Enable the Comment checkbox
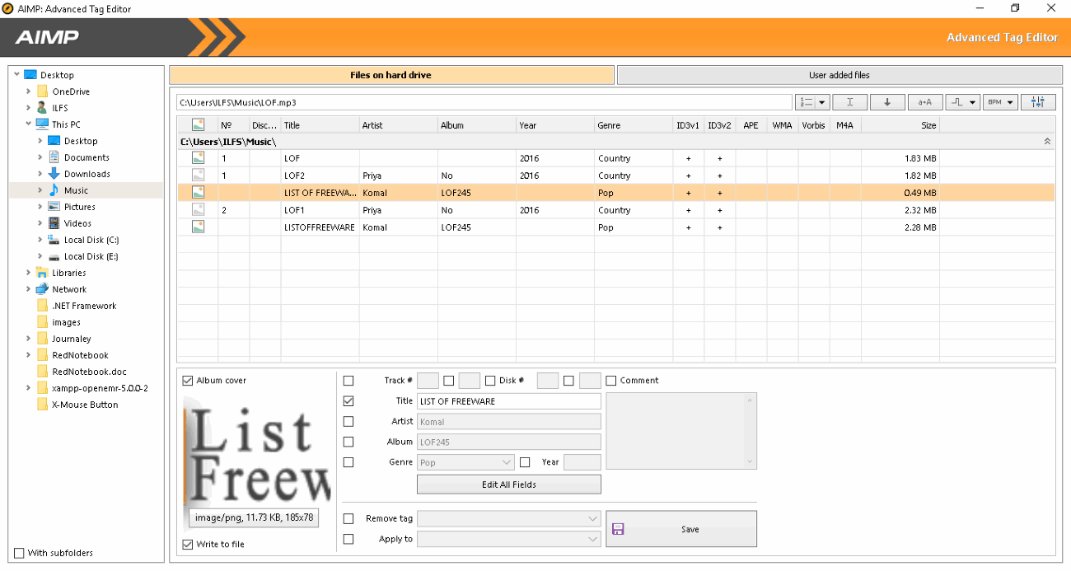This screenshot has height=571, width=1071. coord(611,381)
